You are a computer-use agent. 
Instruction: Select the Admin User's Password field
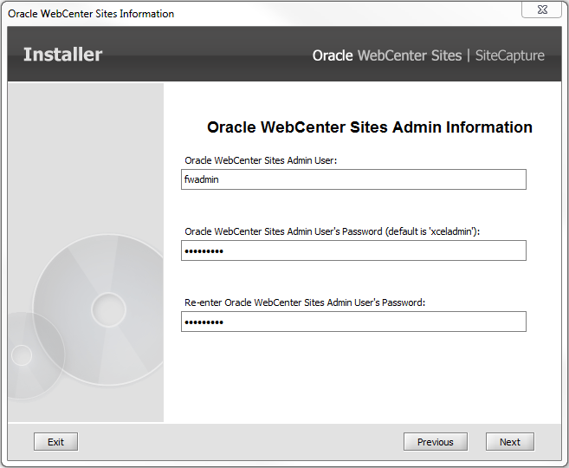tap(353, 250)
